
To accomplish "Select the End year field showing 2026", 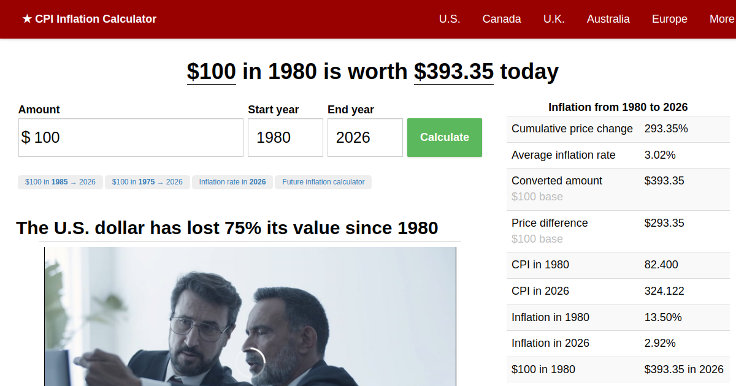I will [365, 137].
